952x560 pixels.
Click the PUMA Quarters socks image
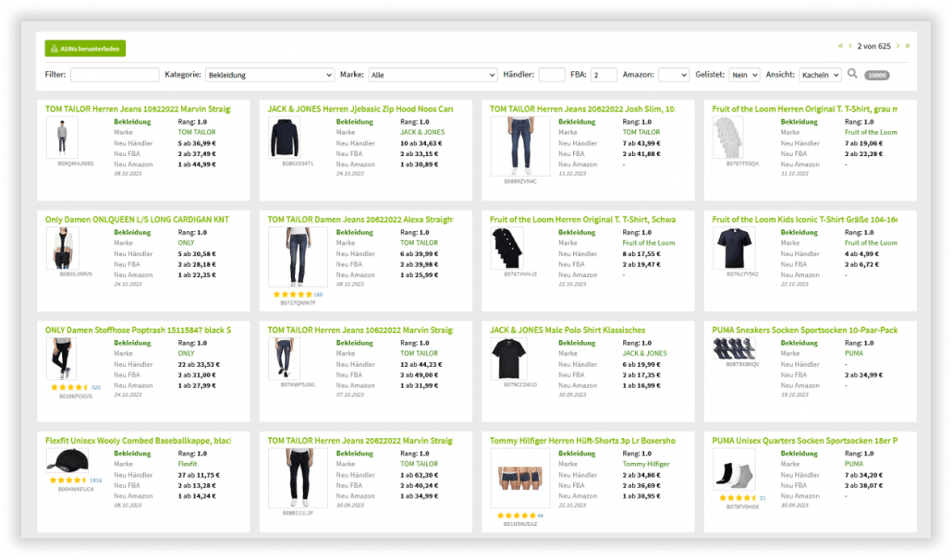click(734, 470)
